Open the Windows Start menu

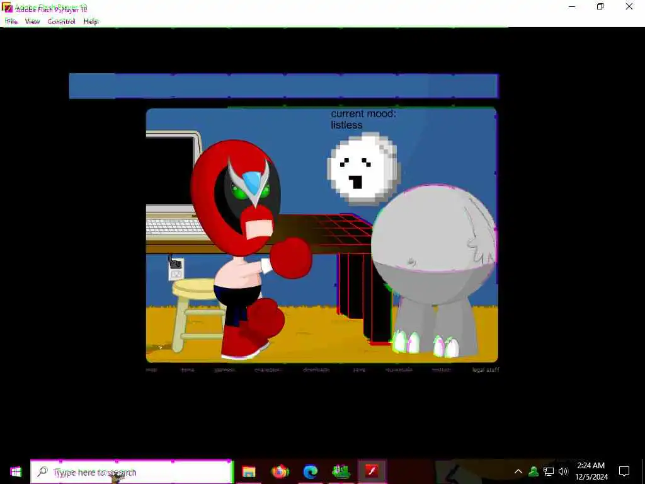coord(15,471)
